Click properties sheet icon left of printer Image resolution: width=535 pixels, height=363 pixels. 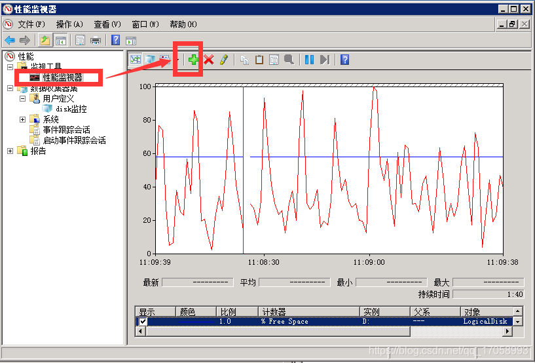(x=80, y=41)
